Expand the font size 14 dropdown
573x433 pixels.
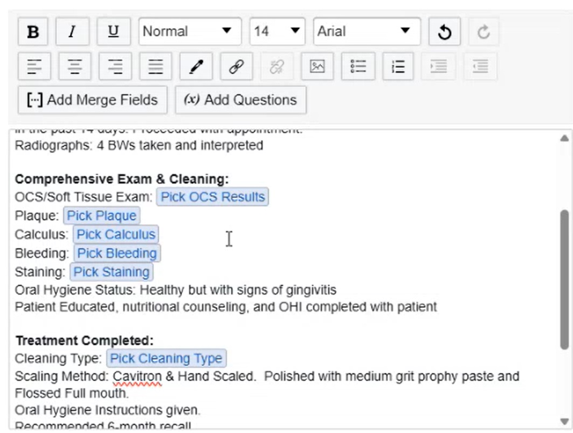[277, 31]
